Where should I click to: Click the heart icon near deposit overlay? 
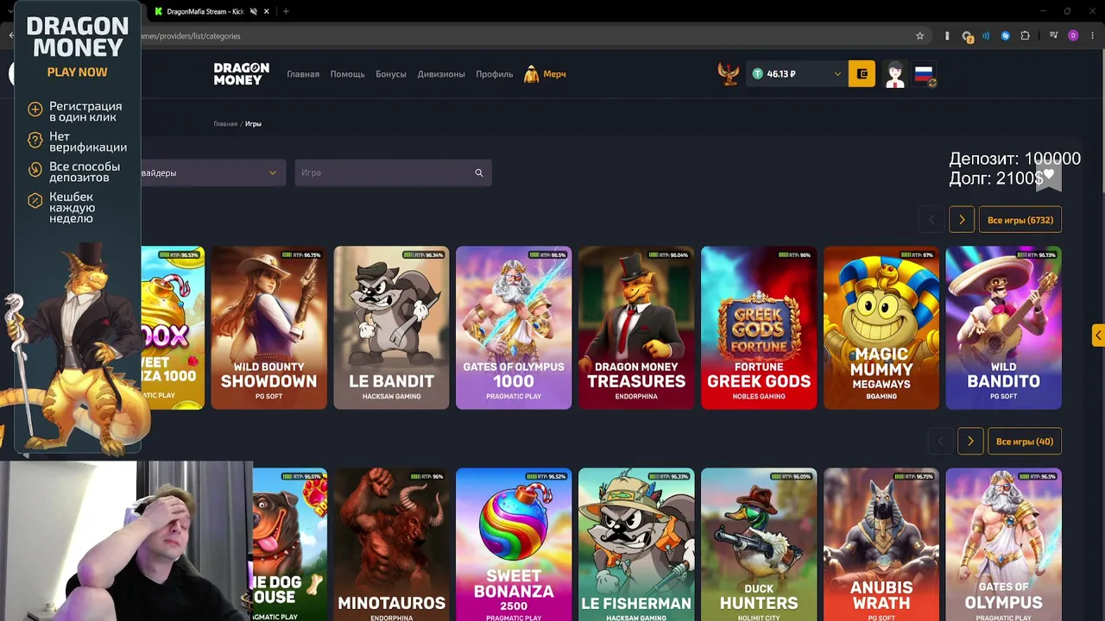click(x=1048, y=175)
